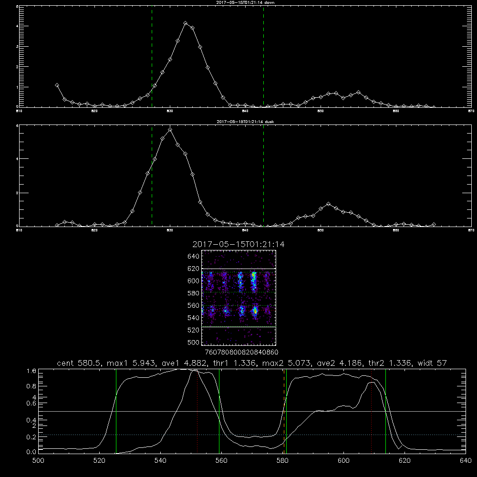The image size is (477, 477).
Task: Click the 810 x-axis label under dusk plot
Action: 19,230
